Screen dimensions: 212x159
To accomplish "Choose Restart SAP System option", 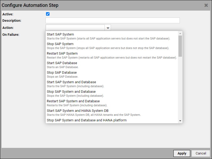I will click(112, 55).
